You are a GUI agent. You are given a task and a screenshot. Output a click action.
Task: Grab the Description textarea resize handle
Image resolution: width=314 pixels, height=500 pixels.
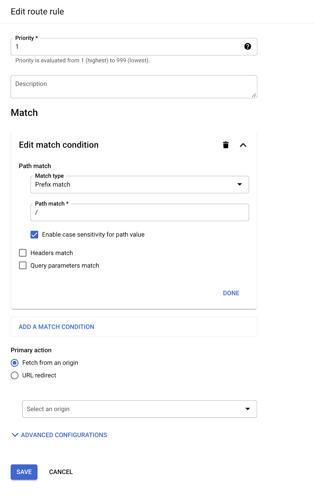[254, 95]
